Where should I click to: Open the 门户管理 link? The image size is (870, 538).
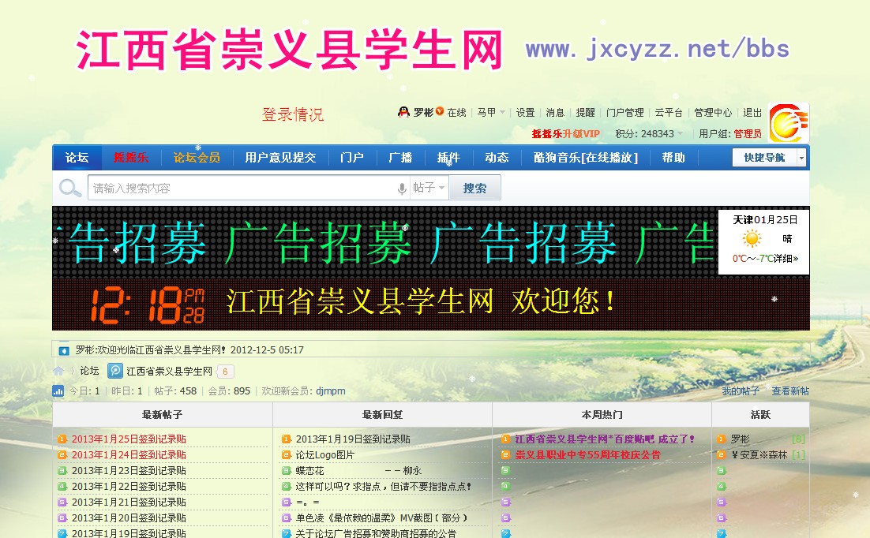624,113
